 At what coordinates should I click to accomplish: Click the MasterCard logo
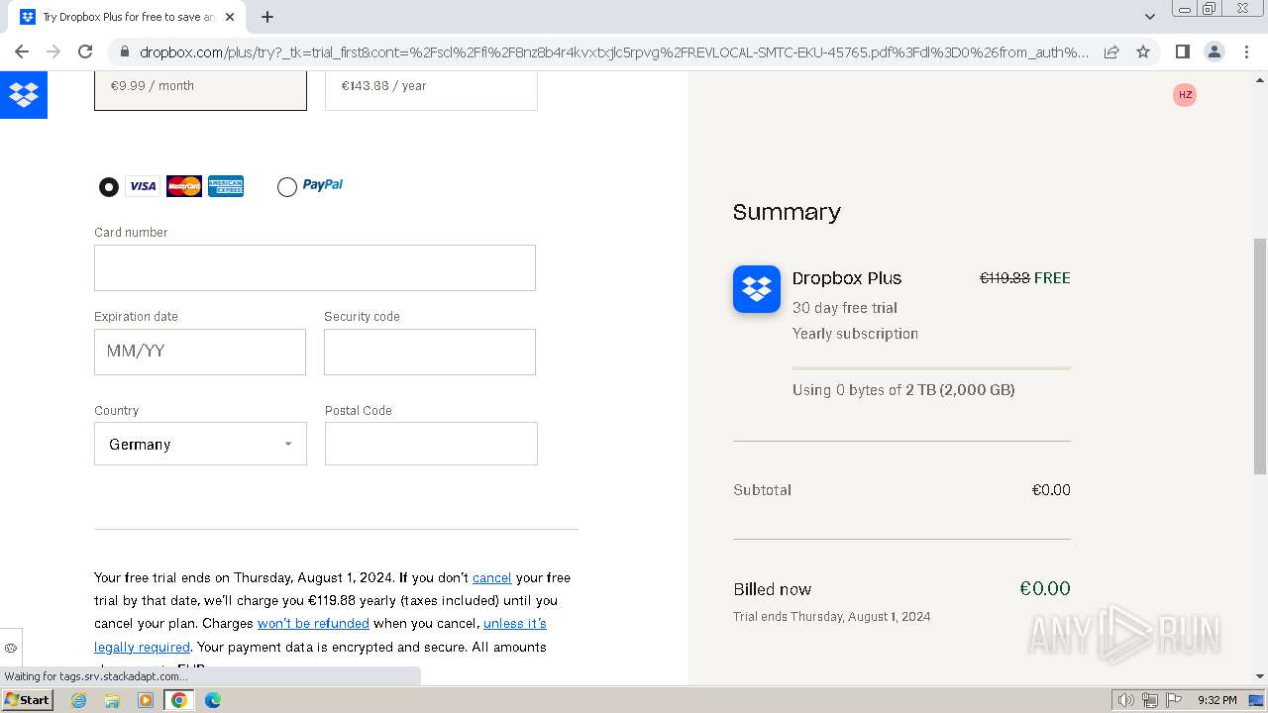click(184, 186)
